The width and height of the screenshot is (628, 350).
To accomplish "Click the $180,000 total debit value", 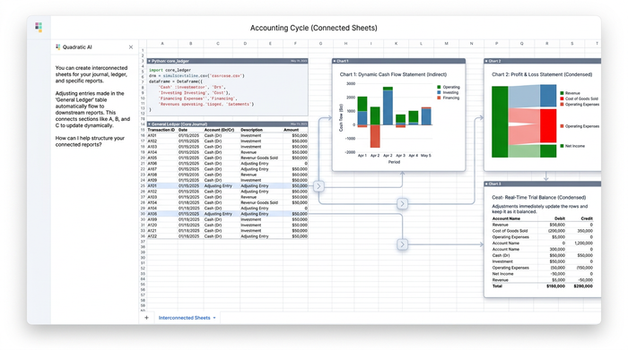I will click(x=555, y=286).
